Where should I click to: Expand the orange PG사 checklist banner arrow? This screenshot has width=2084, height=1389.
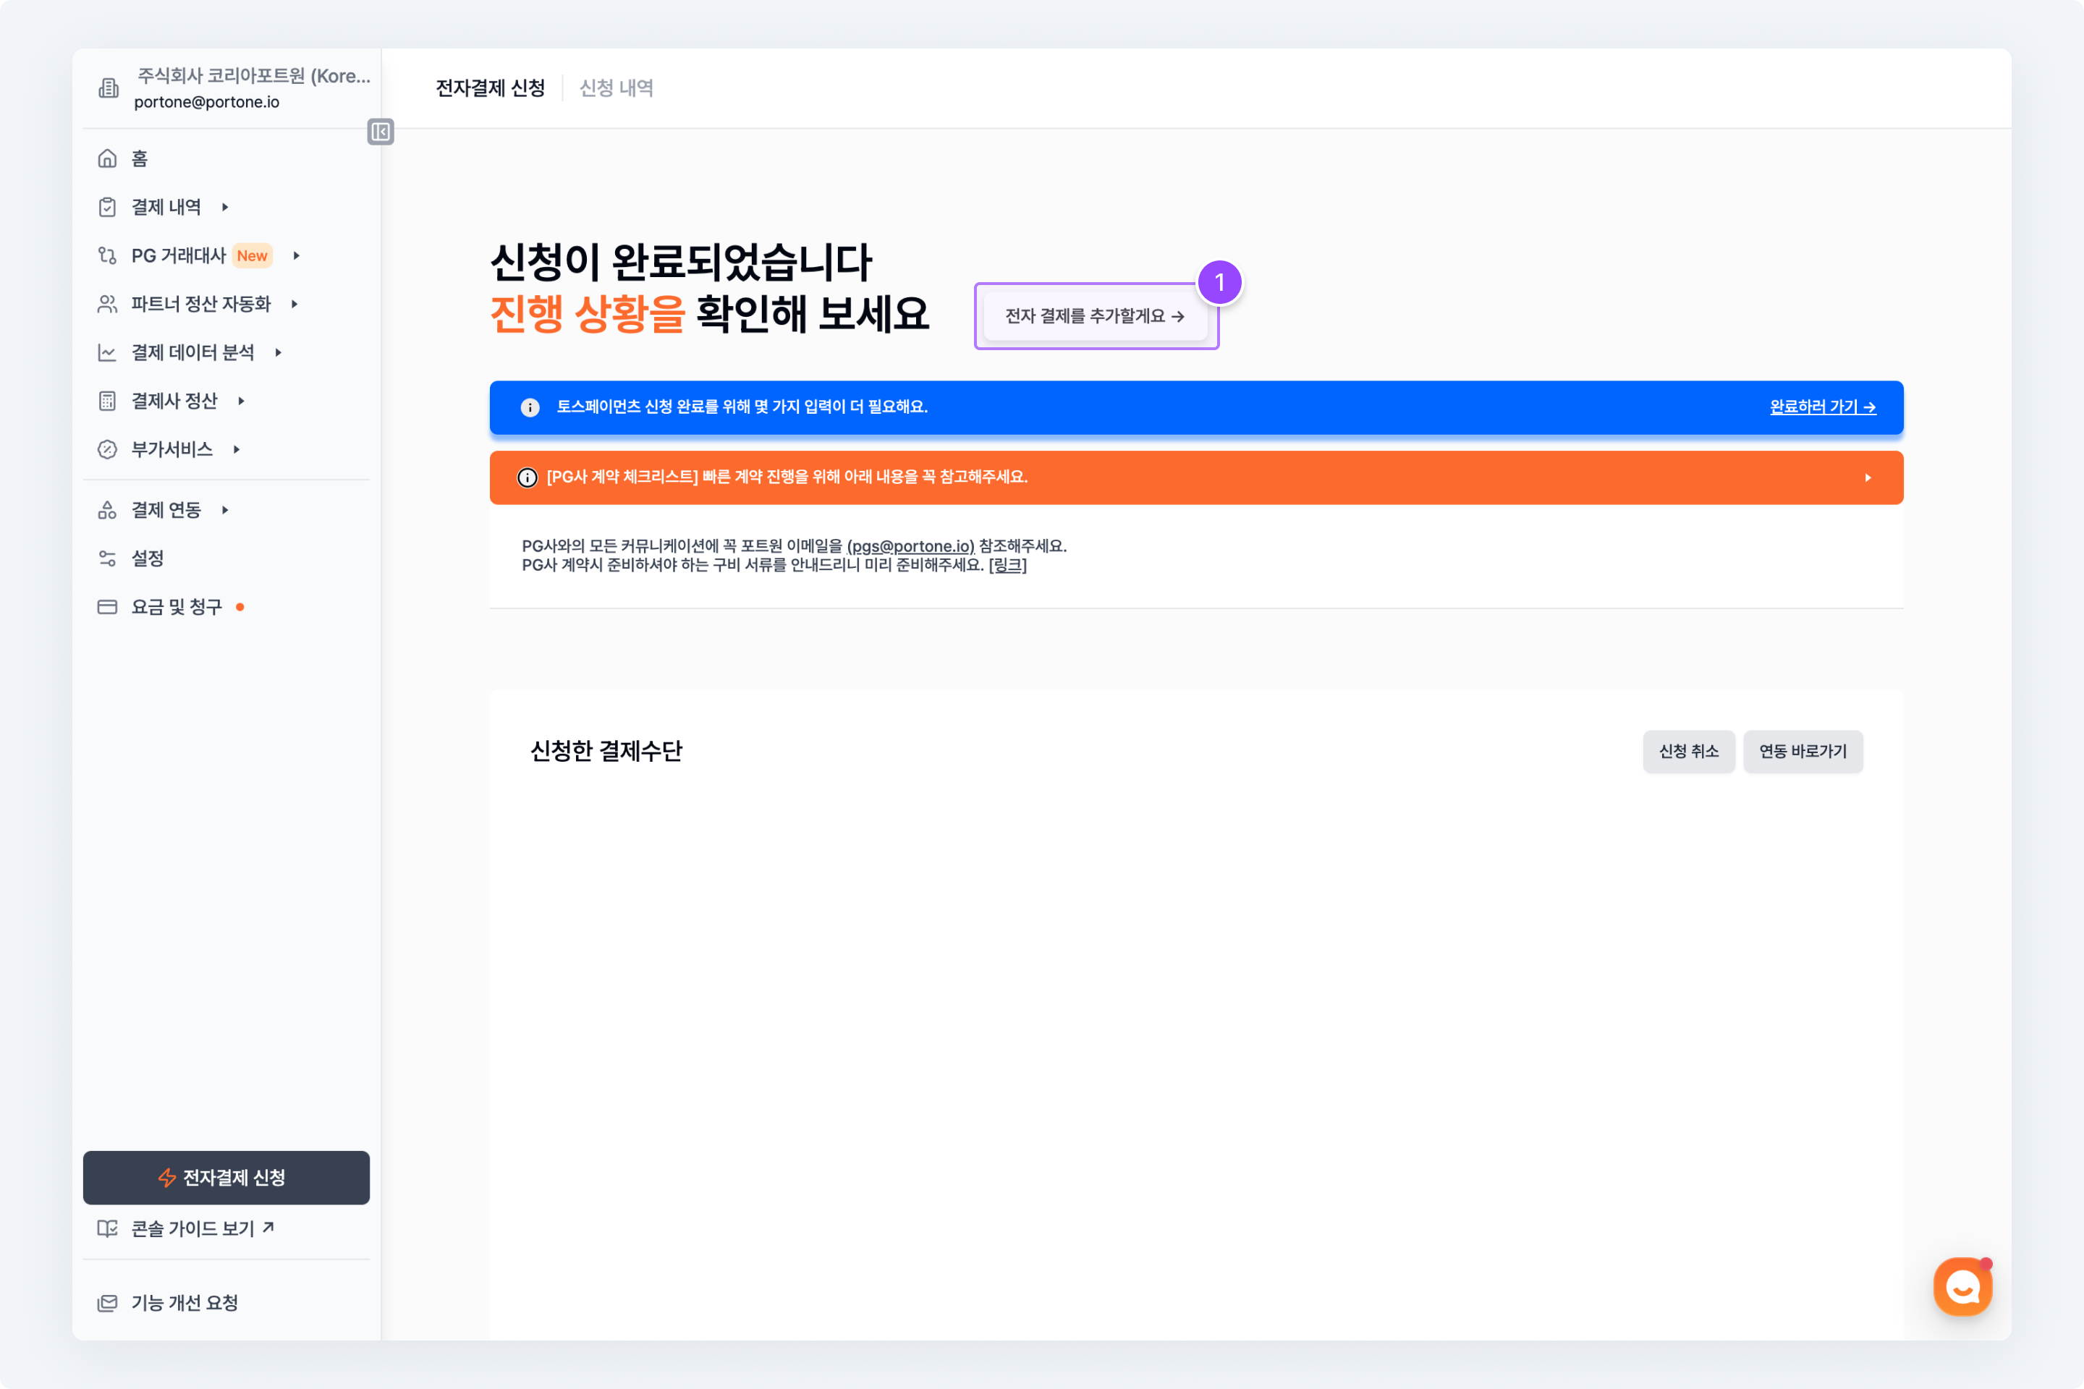pyautogui.click(x=1868, y=477)
